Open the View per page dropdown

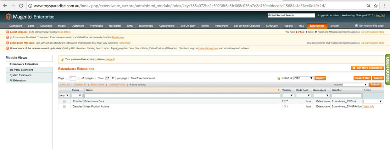point(110,78)
